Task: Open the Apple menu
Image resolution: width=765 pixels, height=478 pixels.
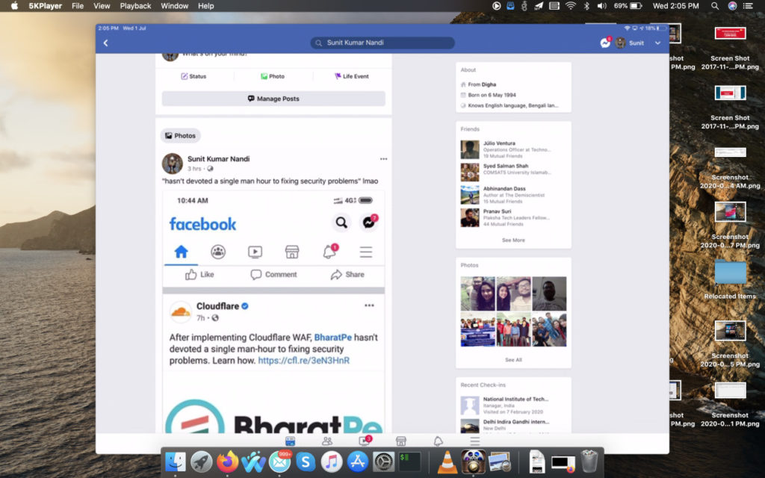Action: [x=15, y=6]
